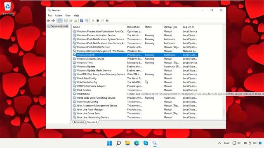The height and width of the screenshot is (148, 264).
Task: Click gear icon beside Windows Update row
Action: 74,67
